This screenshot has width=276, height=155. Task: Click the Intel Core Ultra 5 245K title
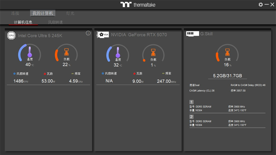point(40,36)
